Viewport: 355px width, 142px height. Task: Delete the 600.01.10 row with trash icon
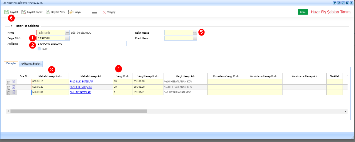tap(9, 82)
